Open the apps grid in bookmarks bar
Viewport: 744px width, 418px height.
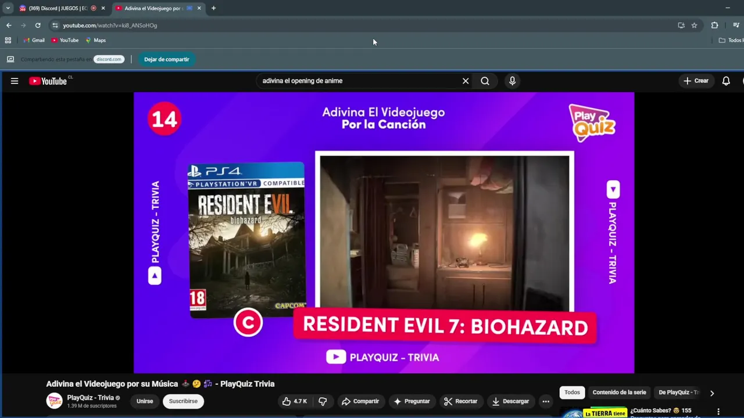coord(8,40)
